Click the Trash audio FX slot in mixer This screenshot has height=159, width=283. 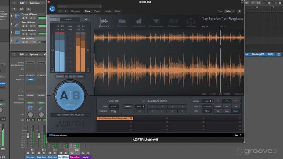pos(31,79)
